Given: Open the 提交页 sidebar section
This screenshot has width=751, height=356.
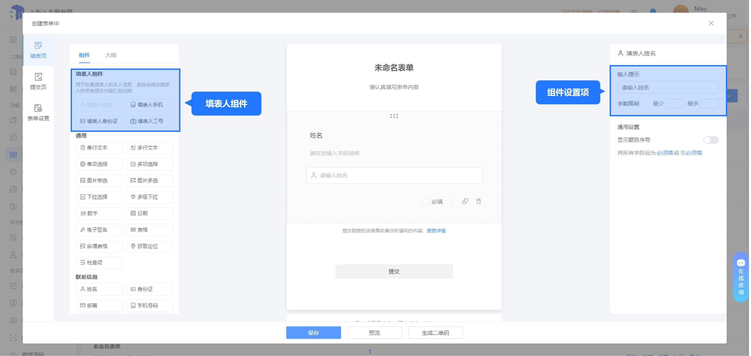Looking at the screenshot, I should 38,81.
